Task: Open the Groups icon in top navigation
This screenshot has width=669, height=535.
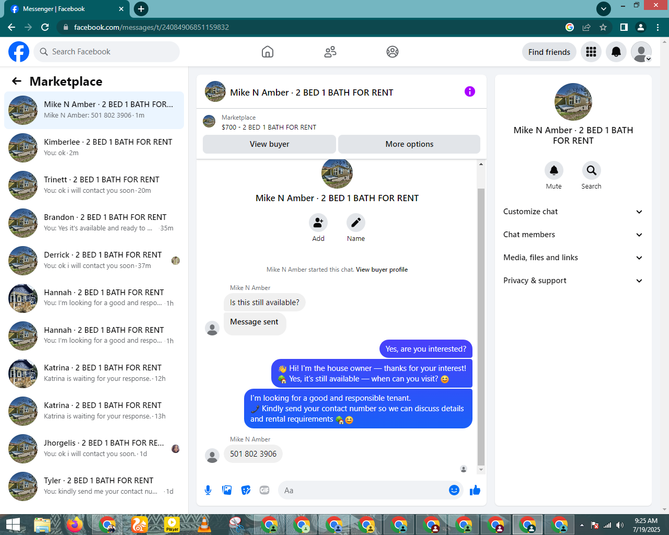Action: [x=393, y=52]
